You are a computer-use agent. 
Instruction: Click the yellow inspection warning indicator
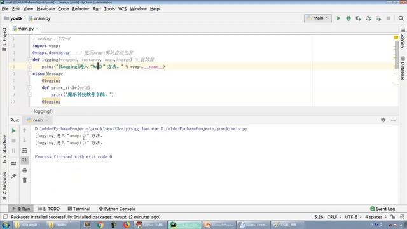396,38
